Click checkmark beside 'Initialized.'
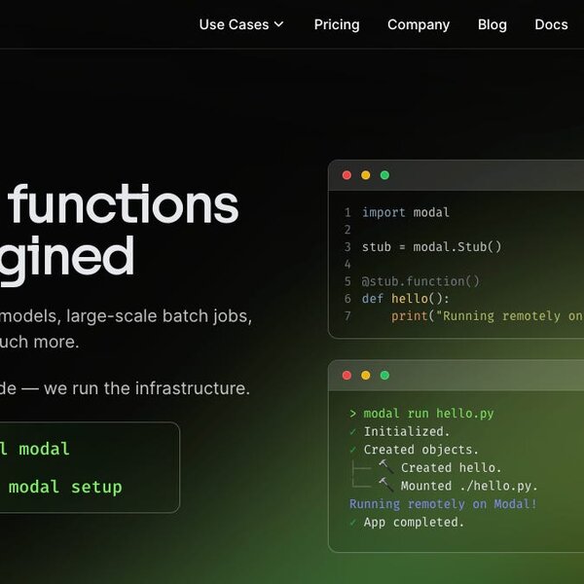Screen dimensions: 584x584 click(x=353, y=431)
